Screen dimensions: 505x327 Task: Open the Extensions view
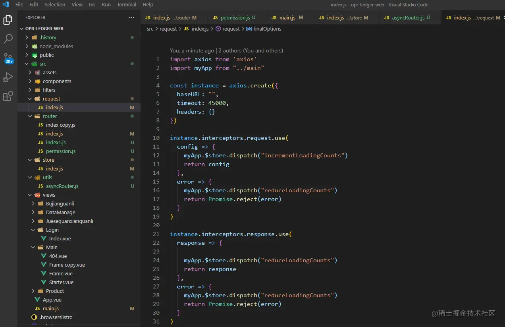click(8, 96)
